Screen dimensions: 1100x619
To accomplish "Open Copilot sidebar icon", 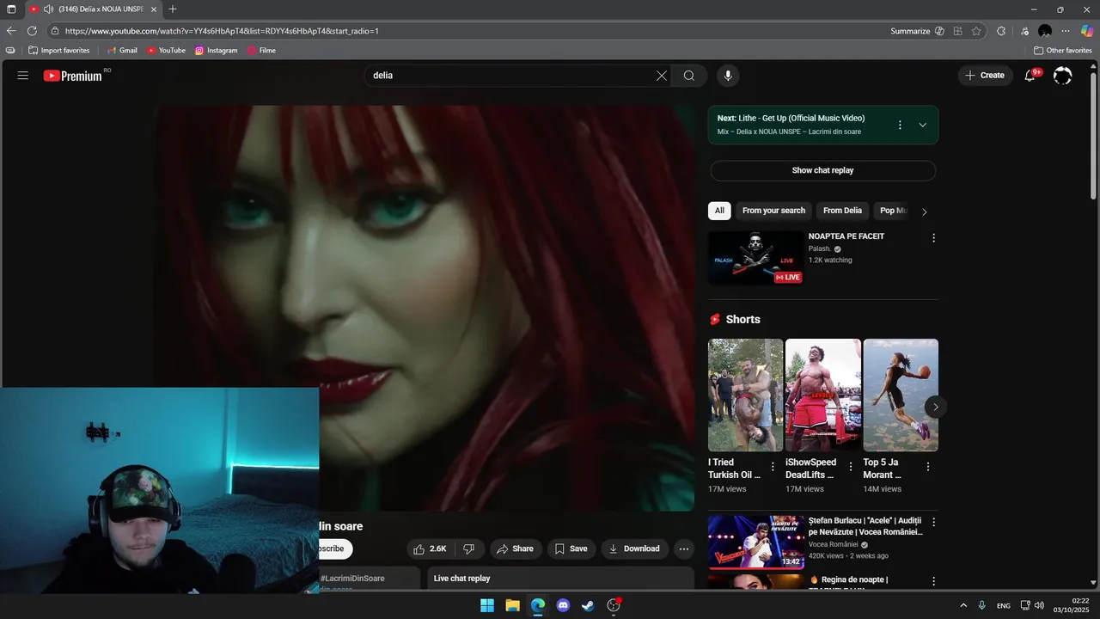I will pyautogui.click(x=1086, y=31).
